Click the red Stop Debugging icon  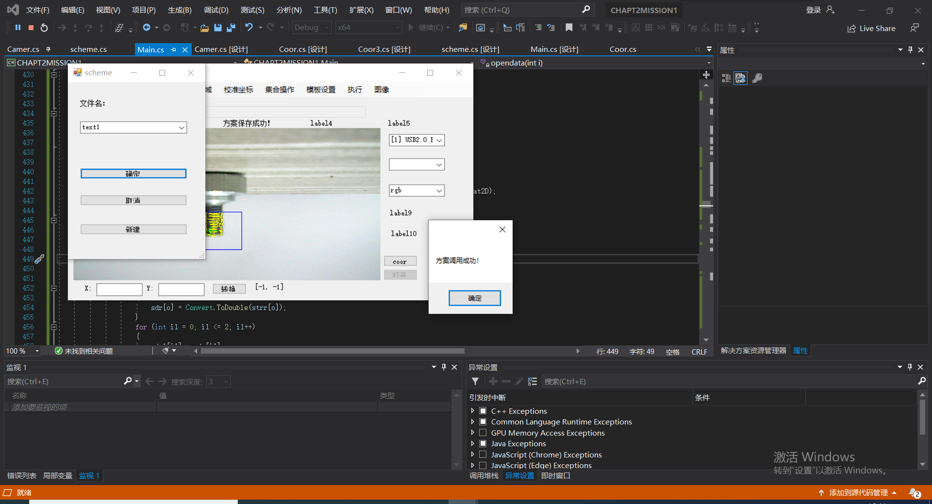pyautogui.click(x=31, y=28)
